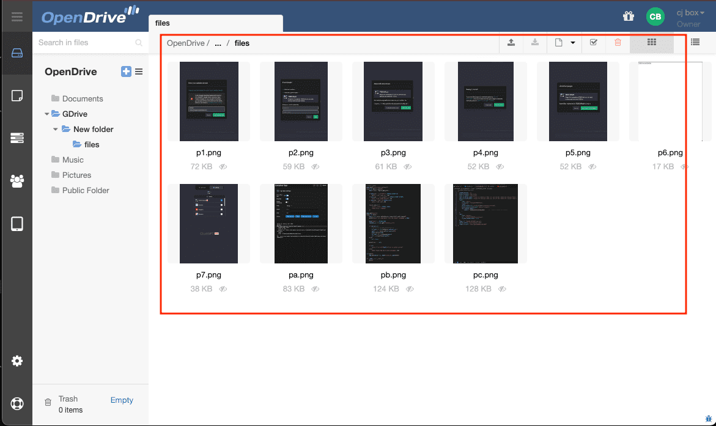This screenshot has width=716, height=426.
Task: Toggle visibility for pb.png
Action: tap(410, 289)
